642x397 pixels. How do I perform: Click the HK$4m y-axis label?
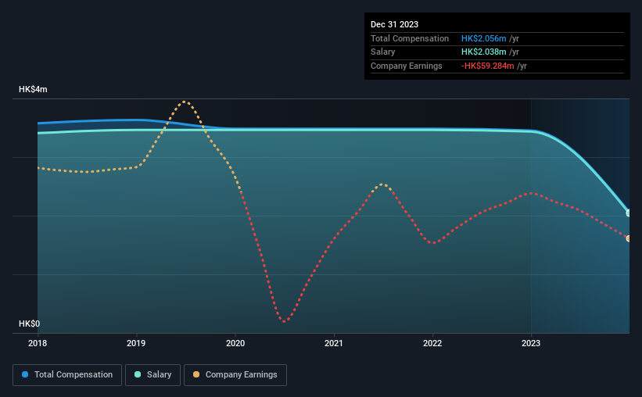[x=33, y=89]
